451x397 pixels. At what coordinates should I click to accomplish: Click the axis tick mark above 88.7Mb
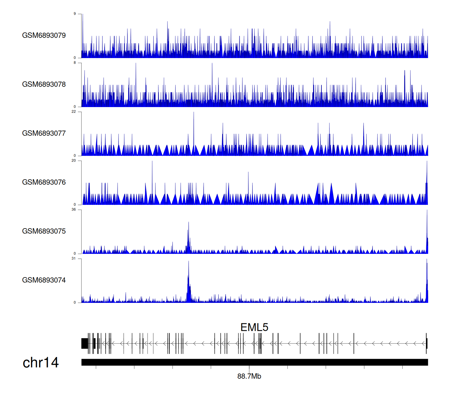pyautogui.click(x=249, y=368)
